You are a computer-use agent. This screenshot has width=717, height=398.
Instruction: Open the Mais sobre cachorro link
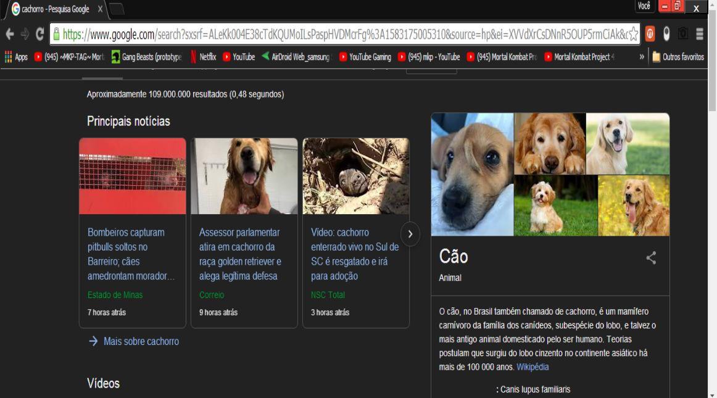point(141,341)
